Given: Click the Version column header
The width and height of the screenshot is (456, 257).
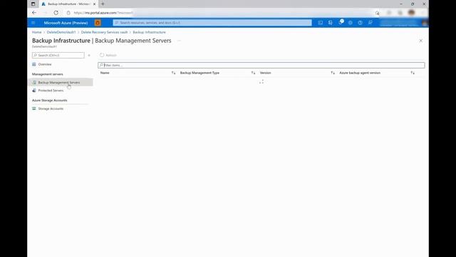Looking at the screenshot, I should pyautogui.click(x=265, y=73).
